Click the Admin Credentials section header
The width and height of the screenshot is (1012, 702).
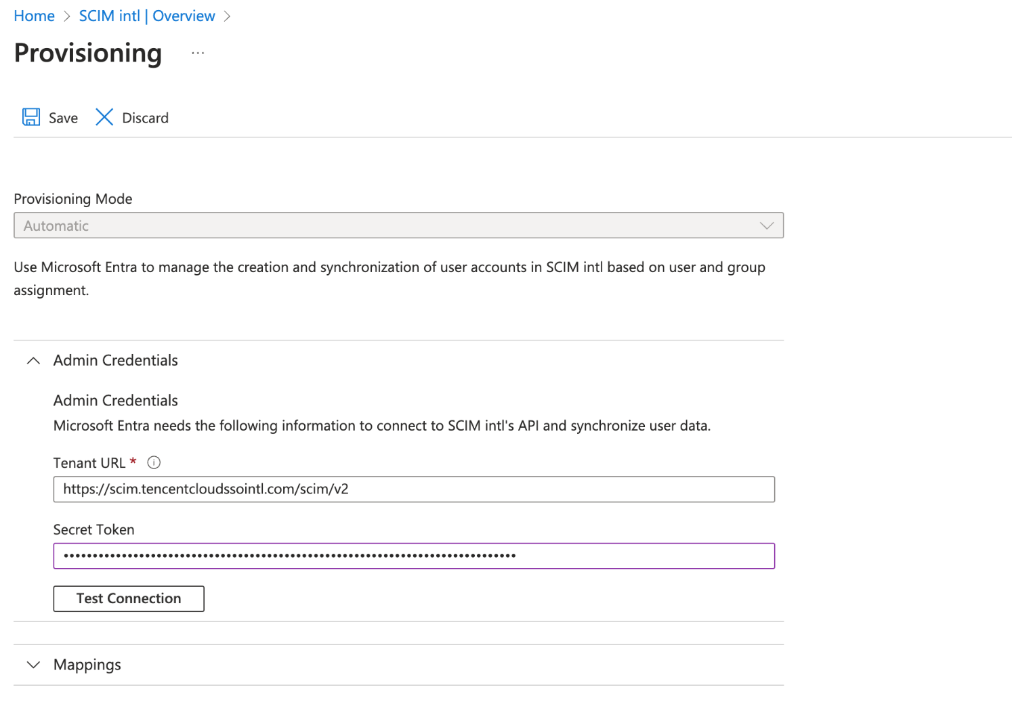coord(116,361)
